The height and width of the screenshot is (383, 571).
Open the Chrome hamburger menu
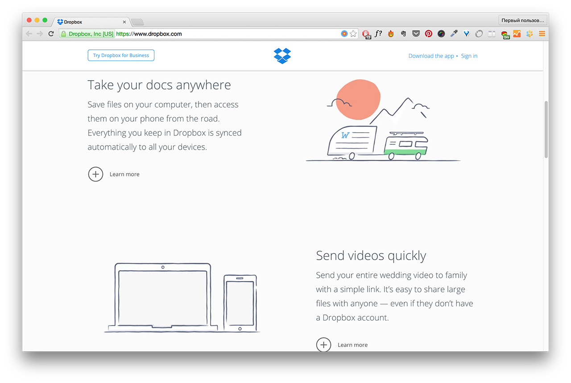click(x=542, y=33)
